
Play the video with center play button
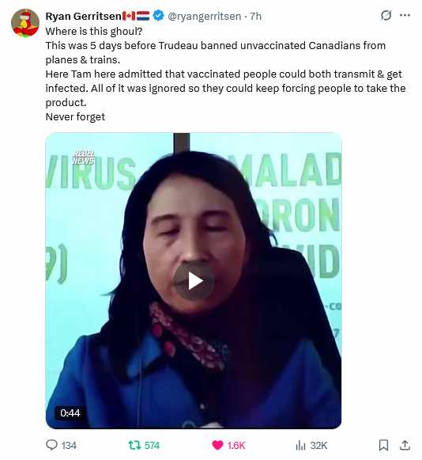coord(194,281)
